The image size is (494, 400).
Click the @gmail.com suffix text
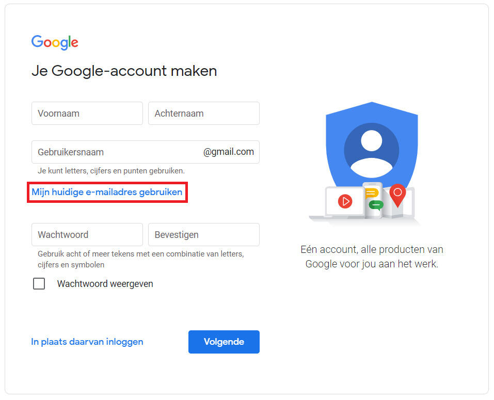pyautogui.click(x=228, y=152)
